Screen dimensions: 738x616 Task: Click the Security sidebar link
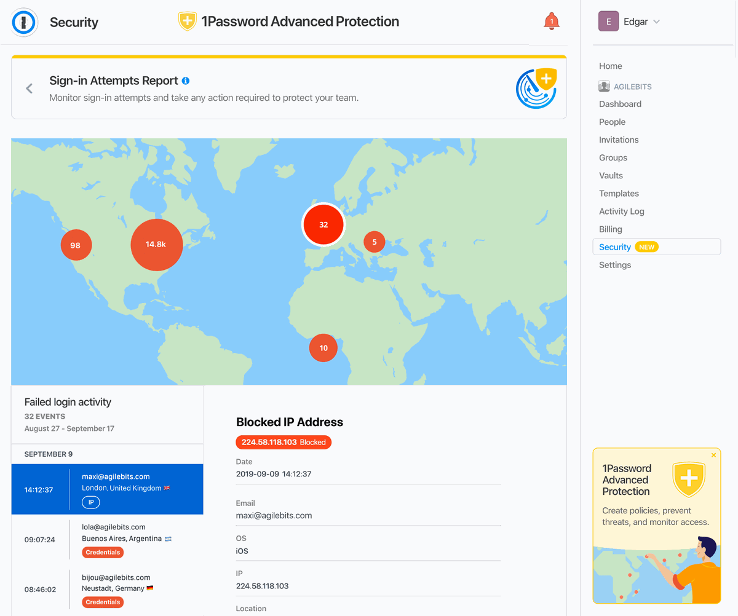pos(615,247)
